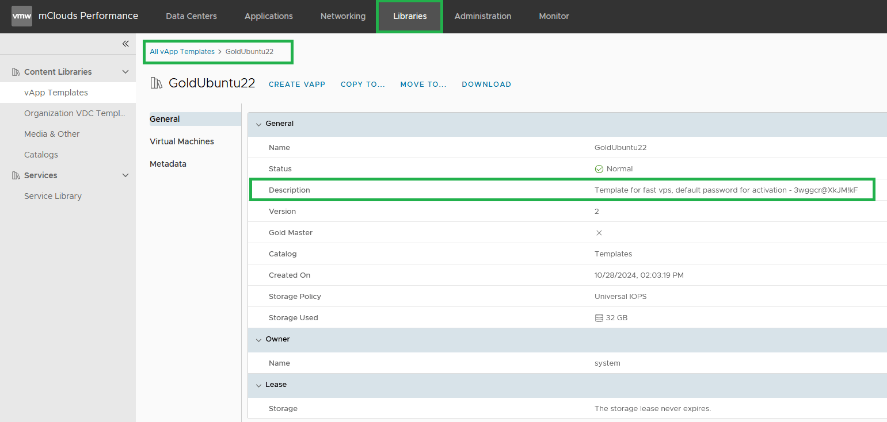
Task: Open the Data Centers top menu
Action: click(191, 16)
